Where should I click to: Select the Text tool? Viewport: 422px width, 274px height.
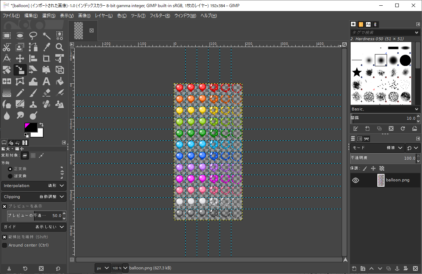tap(46, 81)
